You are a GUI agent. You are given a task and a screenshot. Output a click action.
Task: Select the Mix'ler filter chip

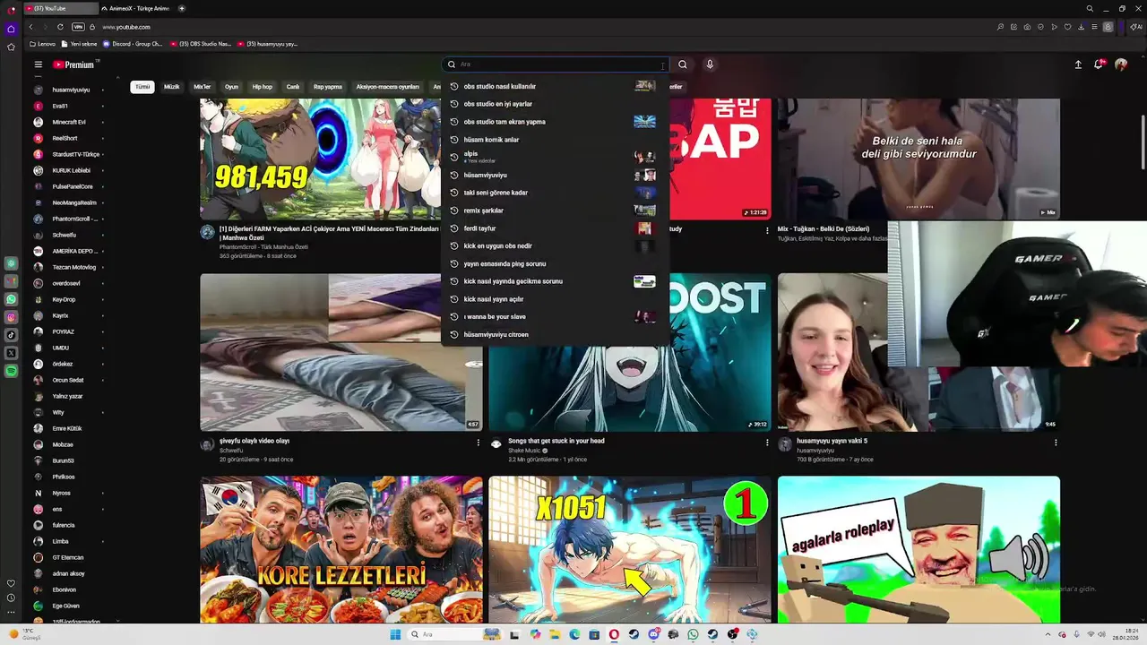[203, 87]
